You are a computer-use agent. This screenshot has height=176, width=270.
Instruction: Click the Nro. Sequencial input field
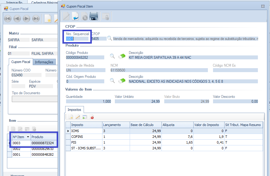(x=77, y=38)
